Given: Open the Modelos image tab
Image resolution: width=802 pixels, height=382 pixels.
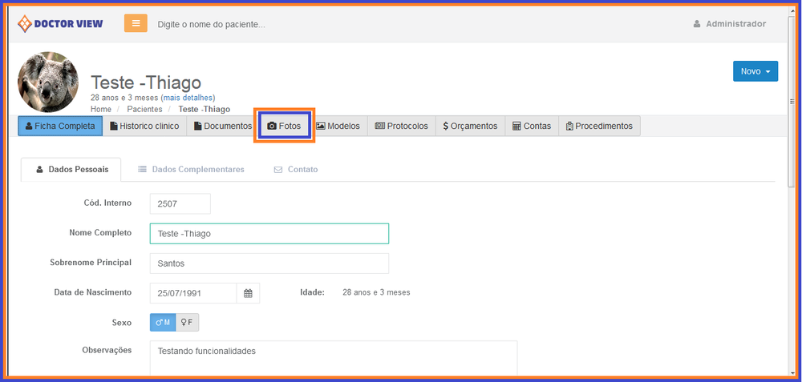Looking at the screenshot, I should [338, 127].
